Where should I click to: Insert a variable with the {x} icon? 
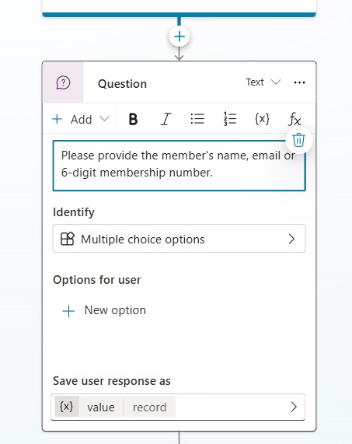(x=262, y=119)
